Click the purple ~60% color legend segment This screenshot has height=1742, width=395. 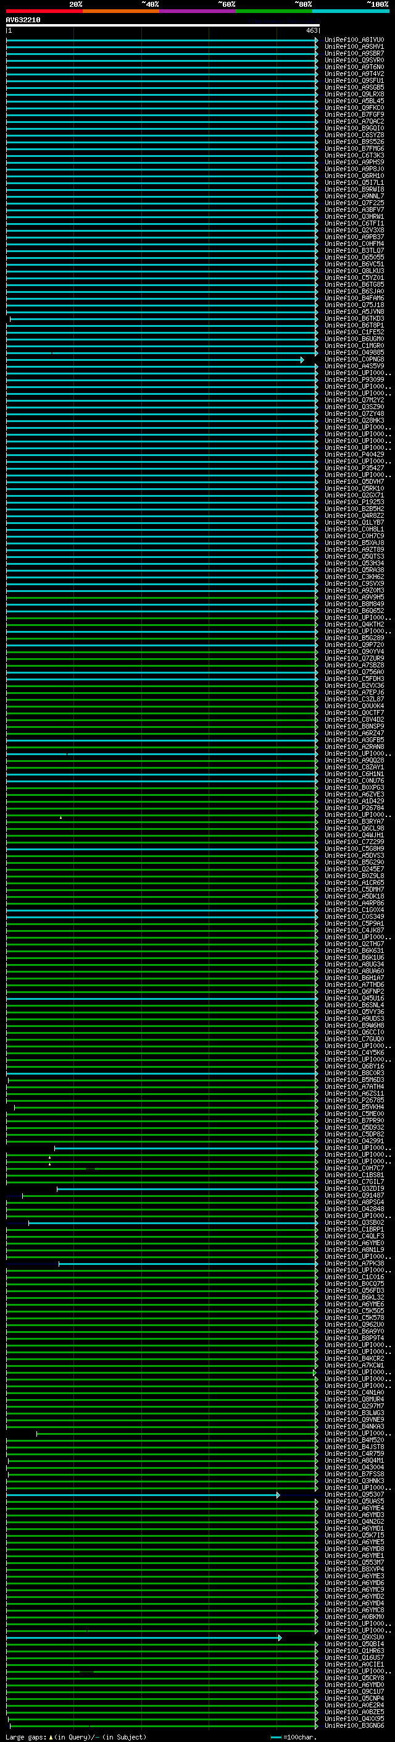[x=197, y=11]
